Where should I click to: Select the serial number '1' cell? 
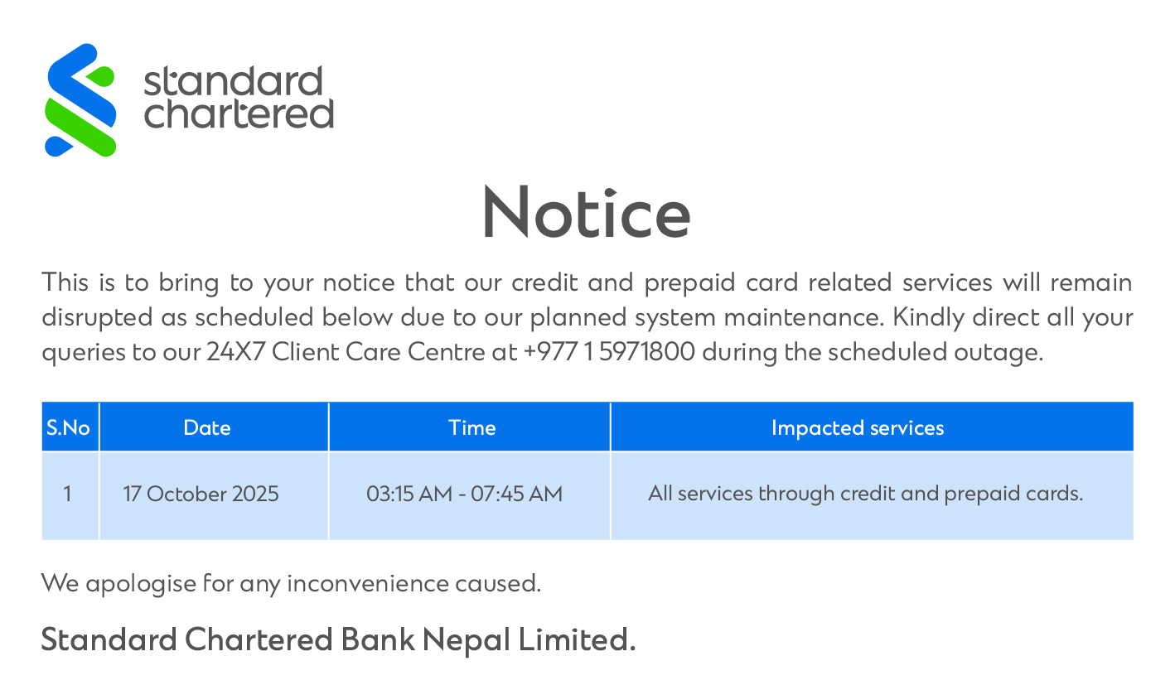[67, 494]
